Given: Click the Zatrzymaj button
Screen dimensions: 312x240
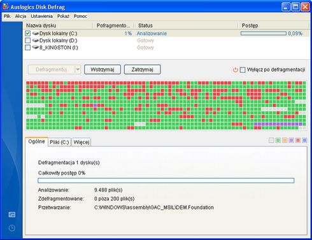Looking at the screenshot, I should pyautogui.click(x=142, y=69).
